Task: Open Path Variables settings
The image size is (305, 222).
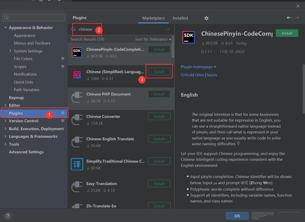Action: pos(27,90)
